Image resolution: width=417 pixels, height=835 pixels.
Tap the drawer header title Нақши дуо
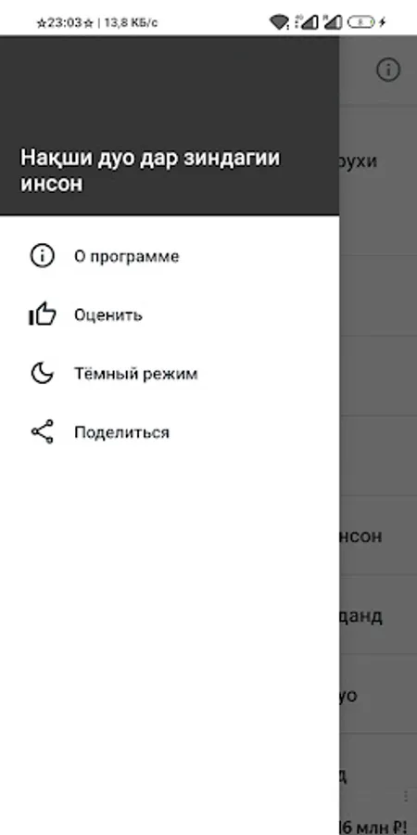[150, 171]
